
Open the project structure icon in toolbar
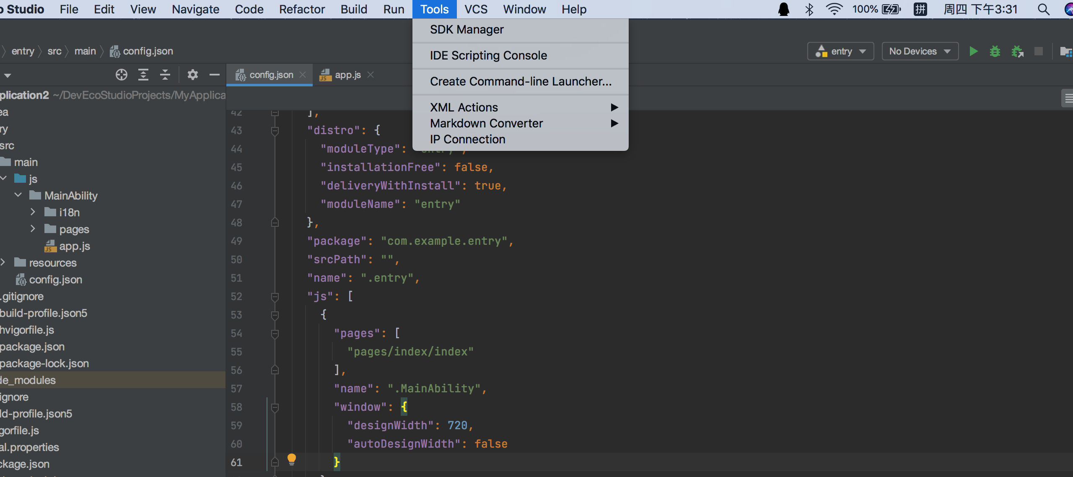pos(1066,51)
